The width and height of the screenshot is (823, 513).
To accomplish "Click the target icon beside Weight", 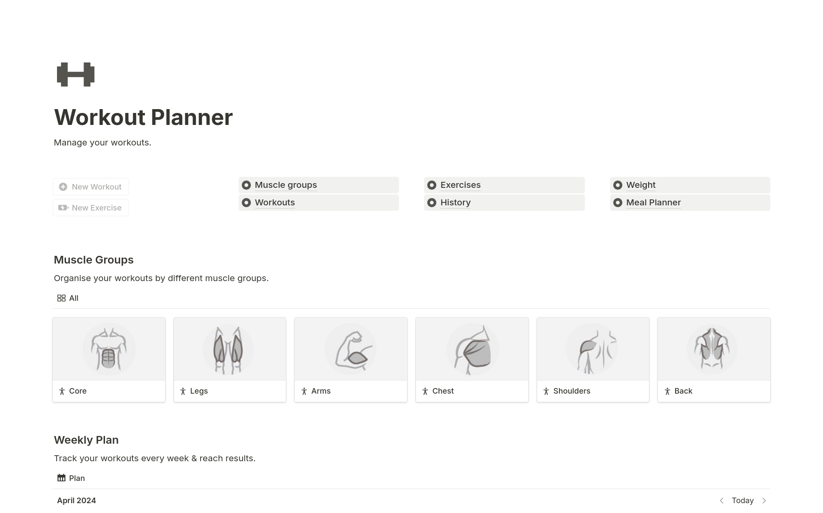I will (x=618, y=185).
